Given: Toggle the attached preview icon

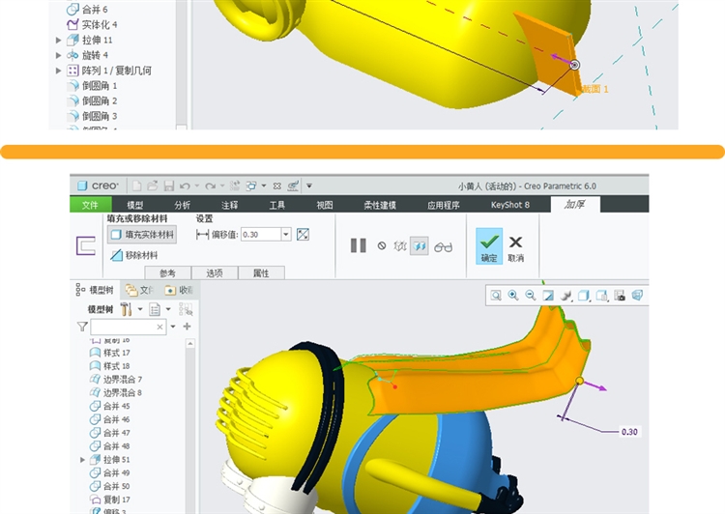Looking at the screenshot, I should pos(420,246).
